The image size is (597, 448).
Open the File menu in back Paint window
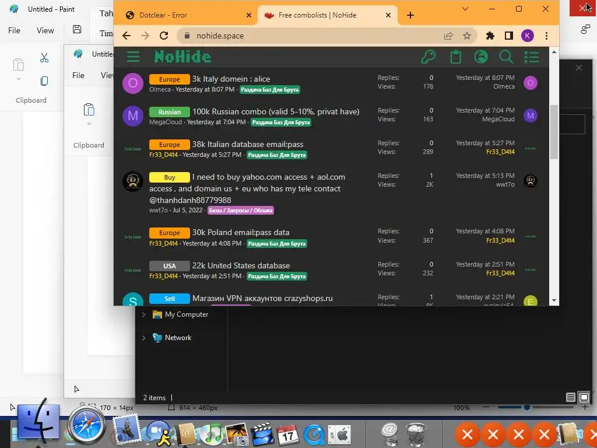point(14,30)
